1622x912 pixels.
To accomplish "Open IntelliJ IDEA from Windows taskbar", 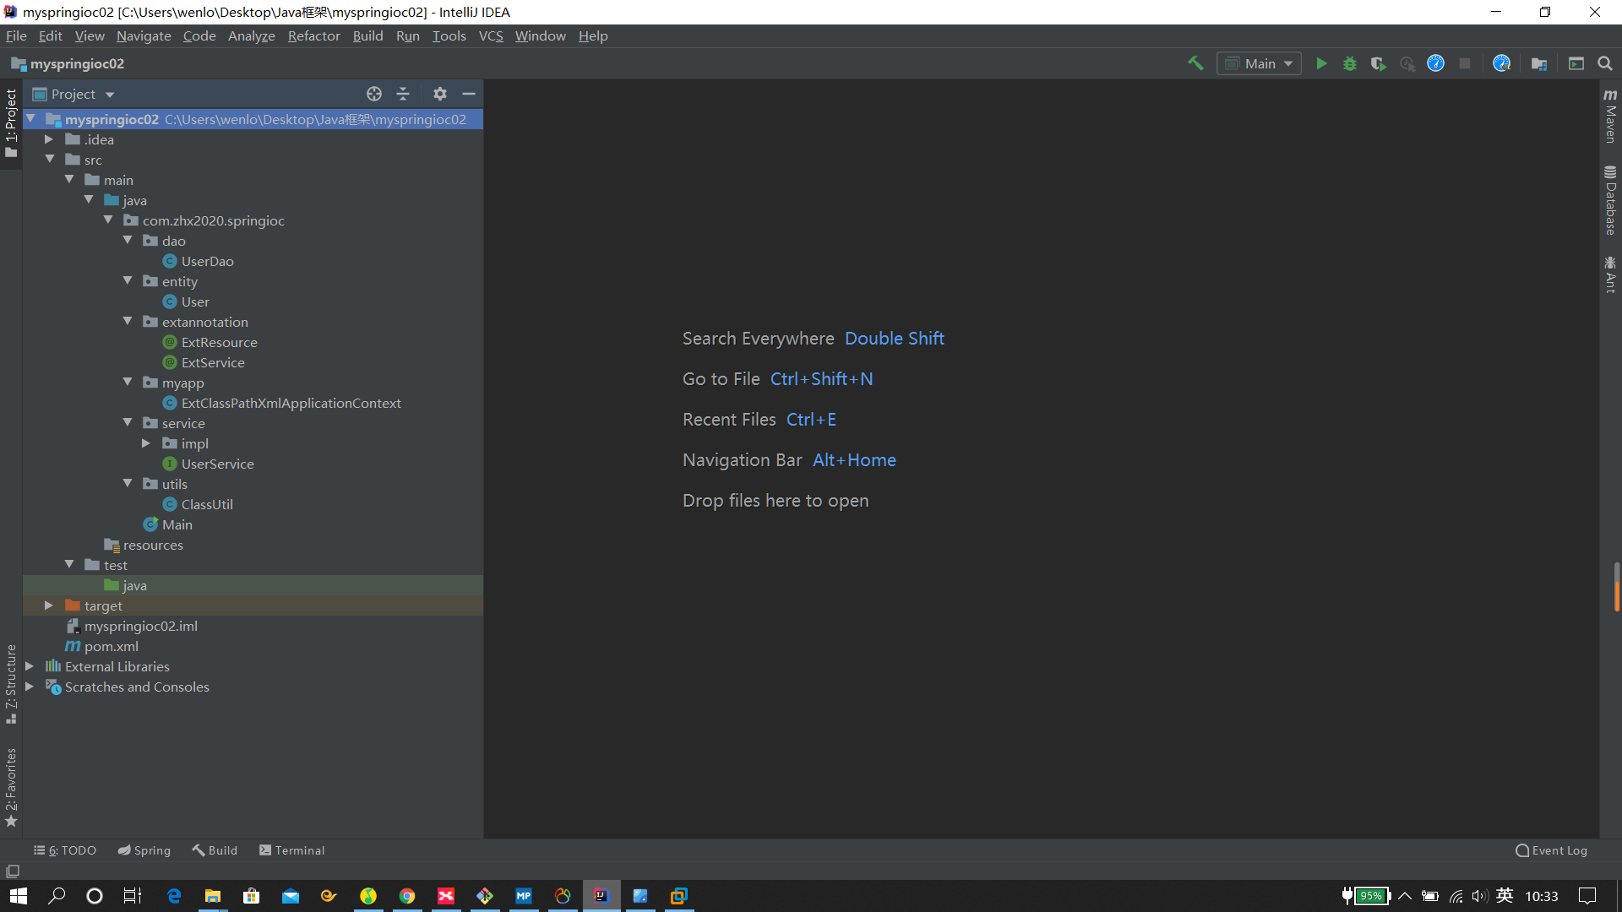I will tap(601, 896).
